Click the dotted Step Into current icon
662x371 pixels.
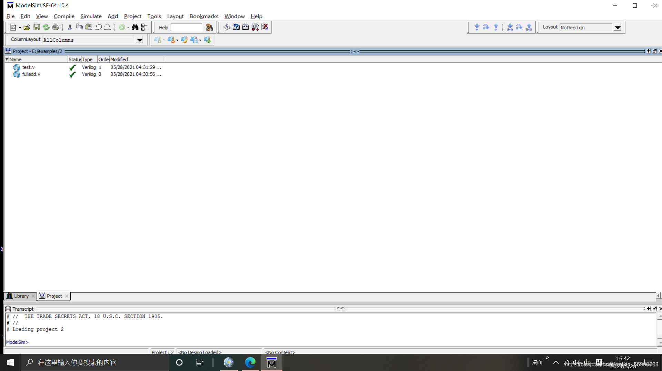pos(510,27)
